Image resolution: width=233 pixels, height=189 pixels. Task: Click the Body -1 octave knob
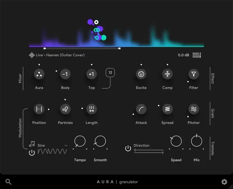pos(65,74)
